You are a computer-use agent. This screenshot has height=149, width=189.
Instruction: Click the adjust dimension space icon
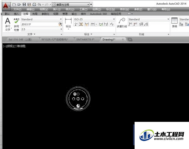click(x=81, y=24)
